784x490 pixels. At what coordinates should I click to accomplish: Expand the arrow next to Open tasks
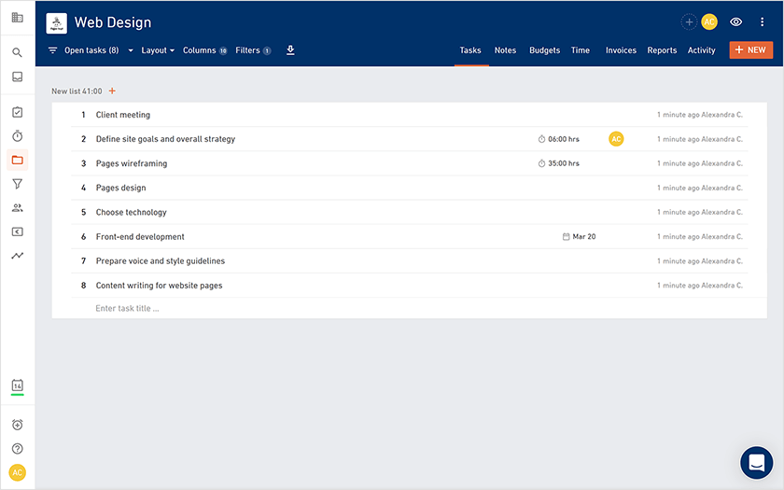click(131, 50)
